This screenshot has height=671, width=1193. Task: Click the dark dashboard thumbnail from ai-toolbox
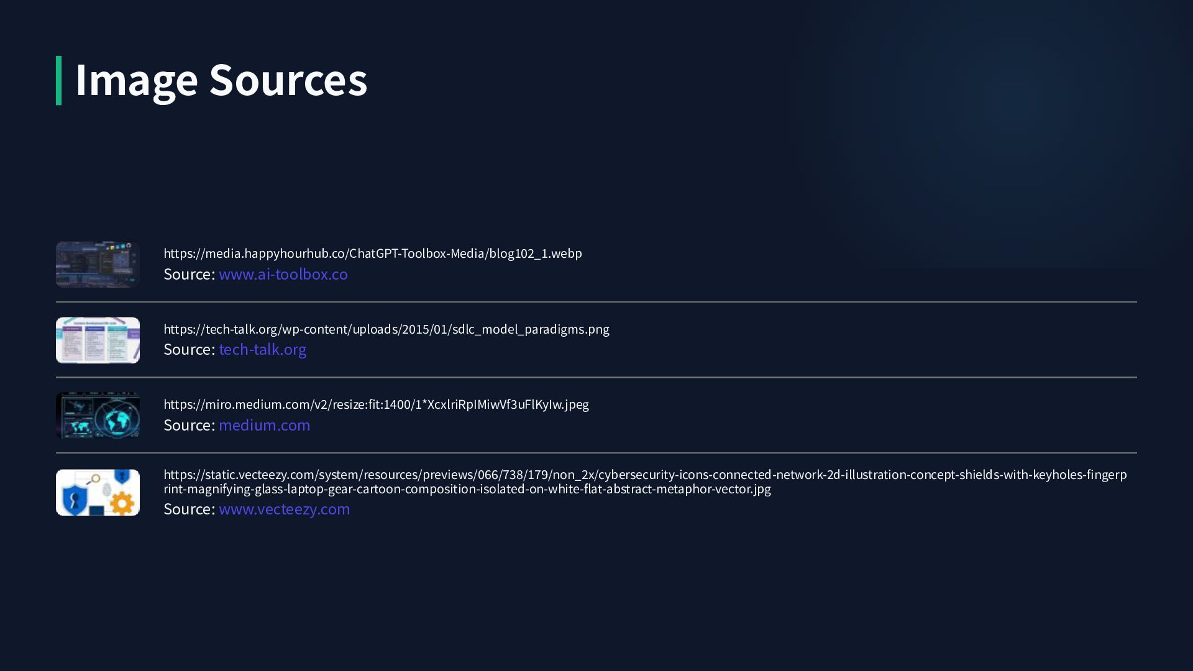click(98, 265)
